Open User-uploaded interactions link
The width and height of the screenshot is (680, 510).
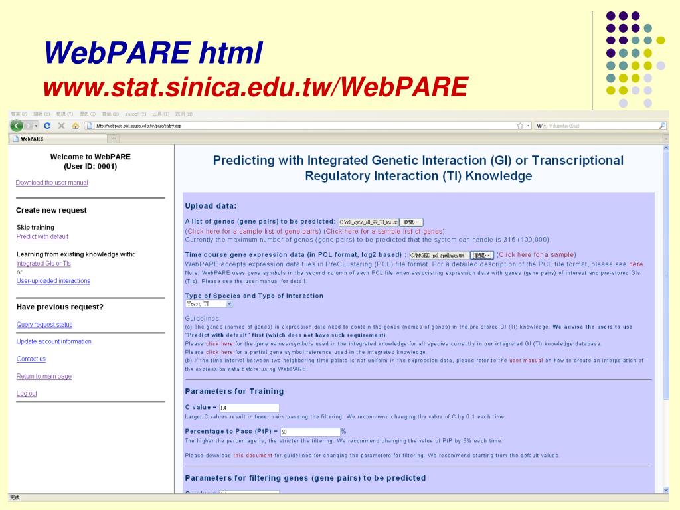coord(53,281)
